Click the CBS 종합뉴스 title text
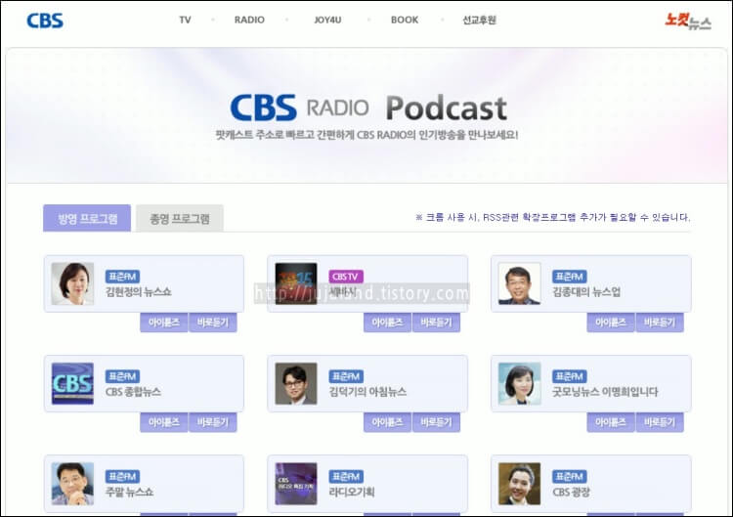The height and width of the screenshot is (517, 733). (133, 392)
